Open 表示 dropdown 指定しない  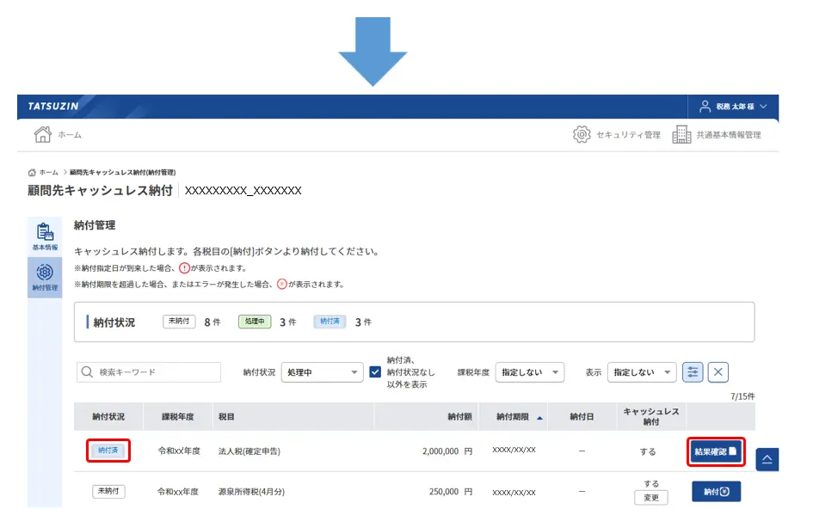pyautogui.click(x=642, y=372)
